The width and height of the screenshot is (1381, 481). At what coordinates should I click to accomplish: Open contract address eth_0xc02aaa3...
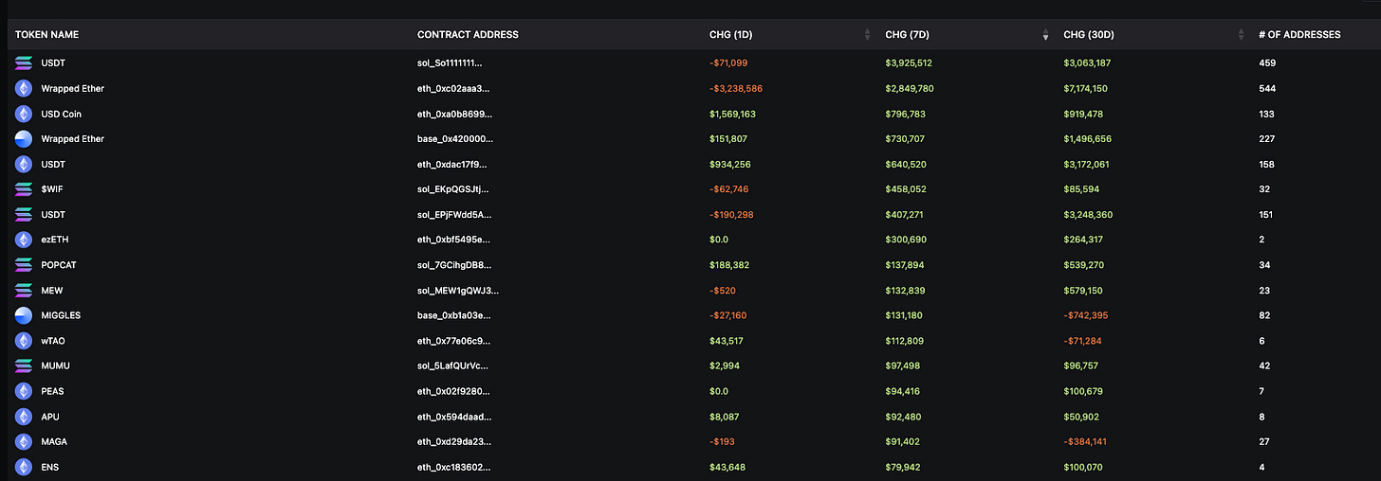pyautogui.click(x=454, y=88)
